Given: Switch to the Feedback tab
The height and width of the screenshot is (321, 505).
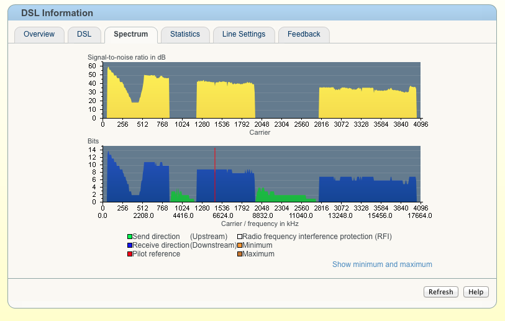Looking at the screenshot, I should [x=304, y=35].
